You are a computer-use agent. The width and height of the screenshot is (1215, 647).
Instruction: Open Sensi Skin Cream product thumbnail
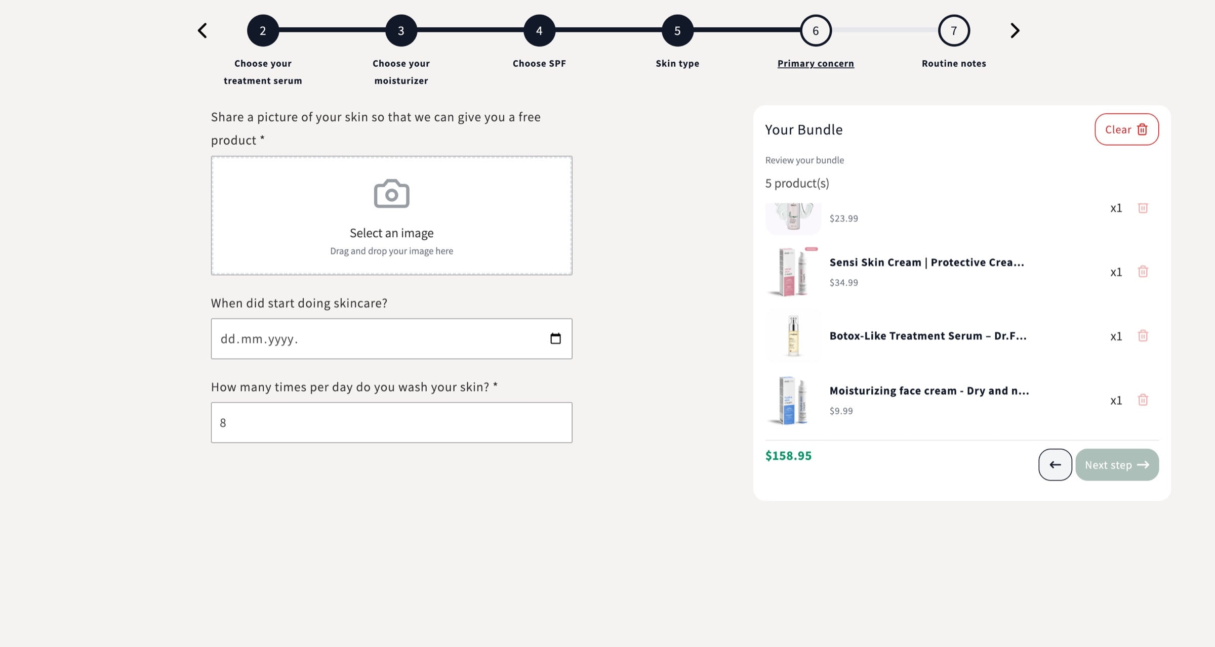[793, 272]
